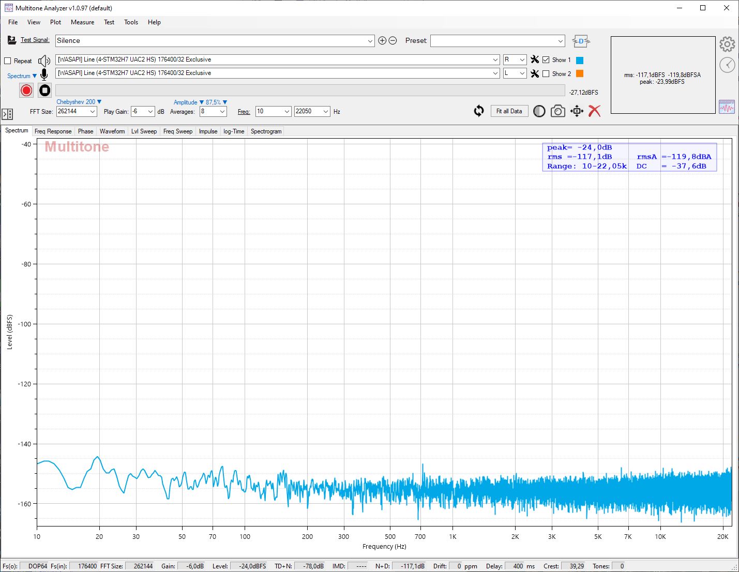
Task: Click the side panel toggle icon
Action: [x=7, y=114]
